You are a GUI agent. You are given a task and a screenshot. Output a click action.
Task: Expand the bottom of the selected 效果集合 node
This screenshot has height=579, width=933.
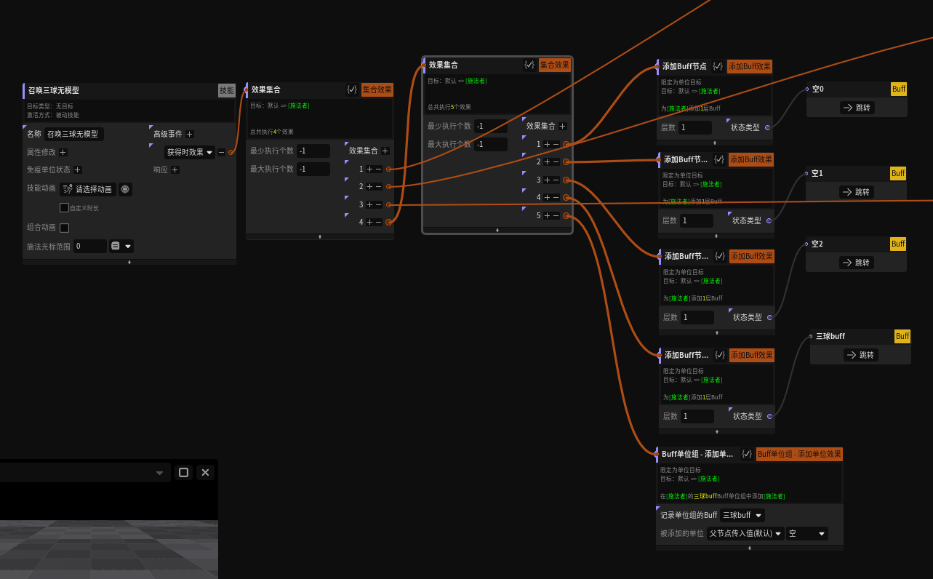497,230
